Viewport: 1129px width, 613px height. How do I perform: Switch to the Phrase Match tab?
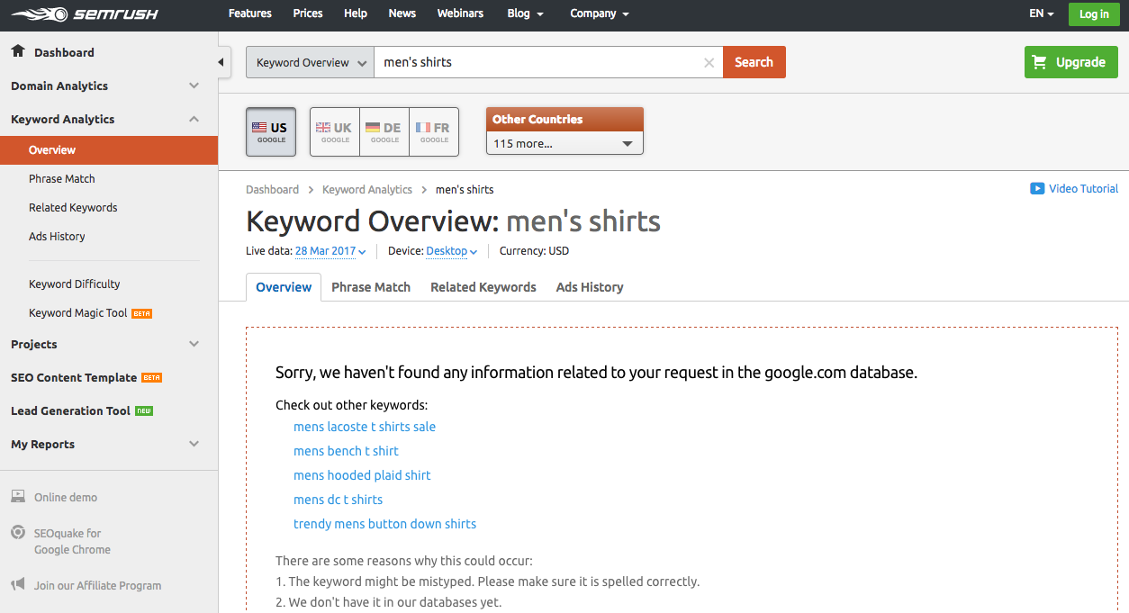coord(371,287)
